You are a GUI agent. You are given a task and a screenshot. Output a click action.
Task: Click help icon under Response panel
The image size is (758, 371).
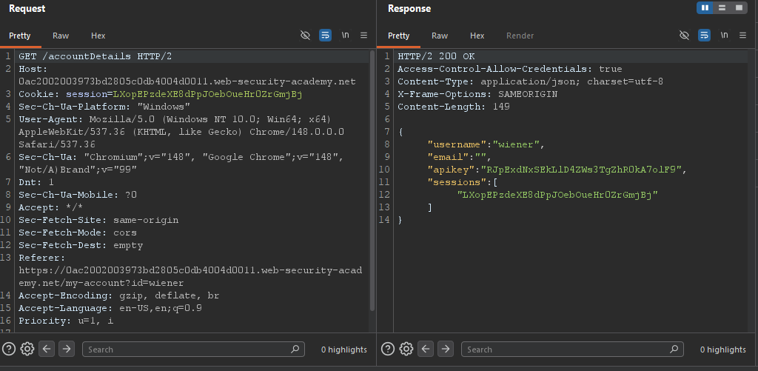[388, 349]
